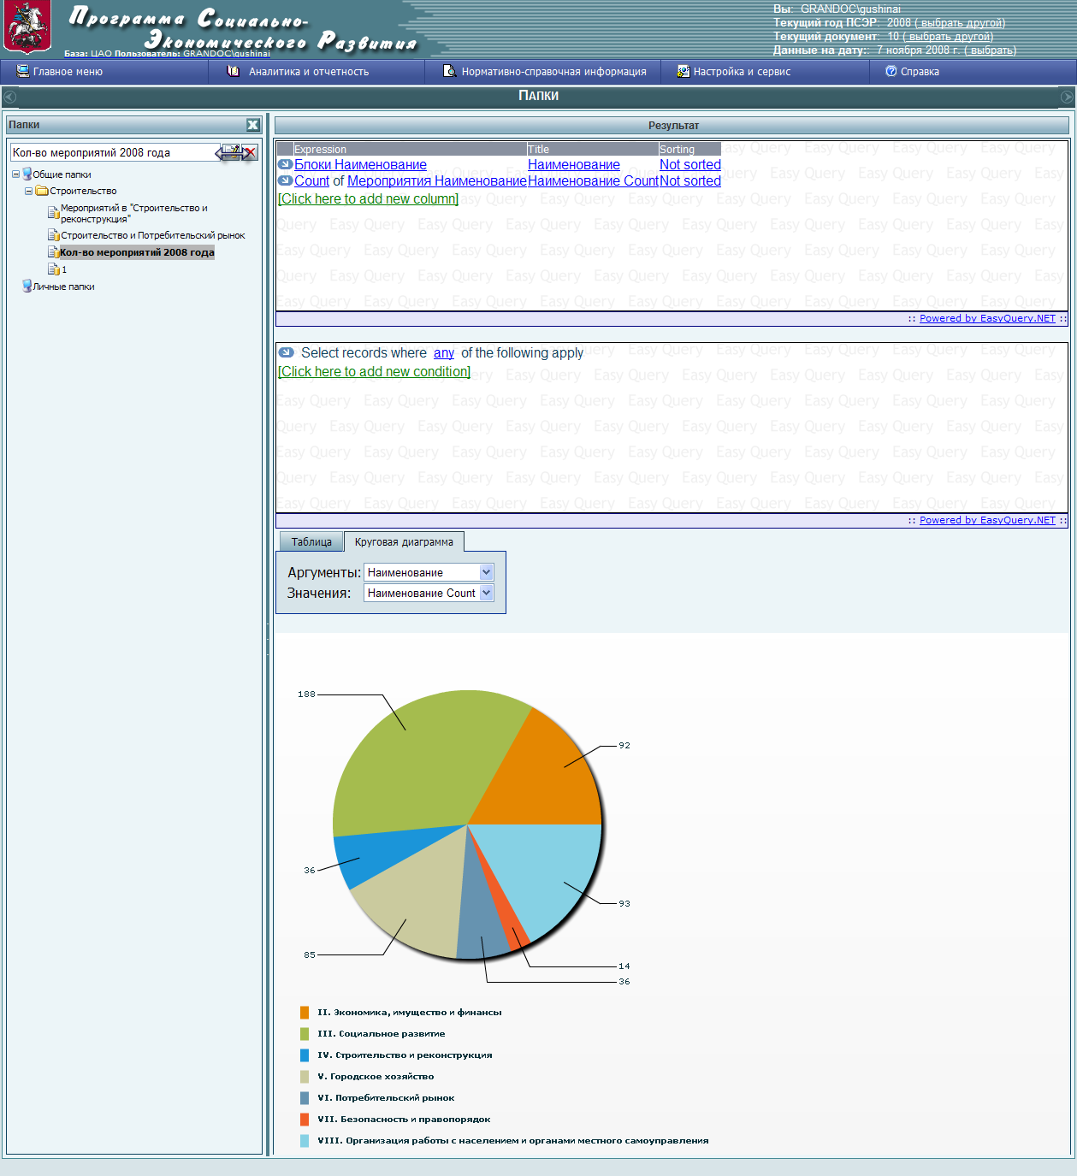Viewport: 1077px width, 1176px height.
Task: Click the row arrow icon beside Блоки Наименование
Action: click(x=286, y=164)
